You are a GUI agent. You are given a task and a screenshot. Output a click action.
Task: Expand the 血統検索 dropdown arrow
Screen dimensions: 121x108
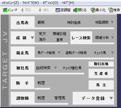55,68
